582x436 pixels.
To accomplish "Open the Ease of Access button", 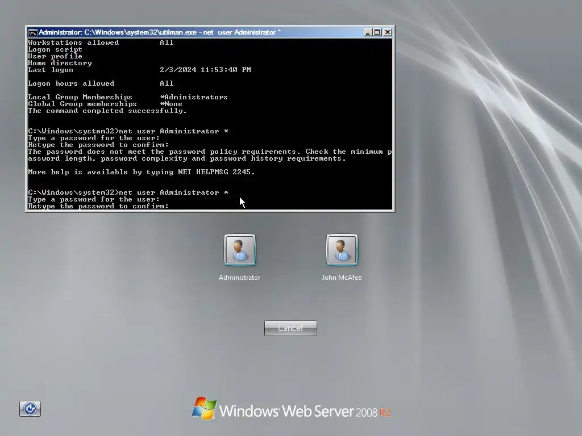I will (x=30, y=409).
